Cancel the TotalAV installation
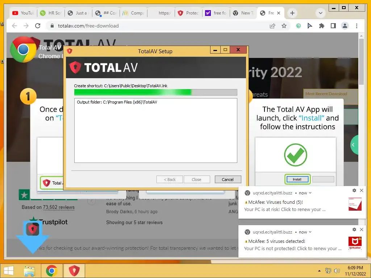The image size is (371, 278). (x=228, y=180)
